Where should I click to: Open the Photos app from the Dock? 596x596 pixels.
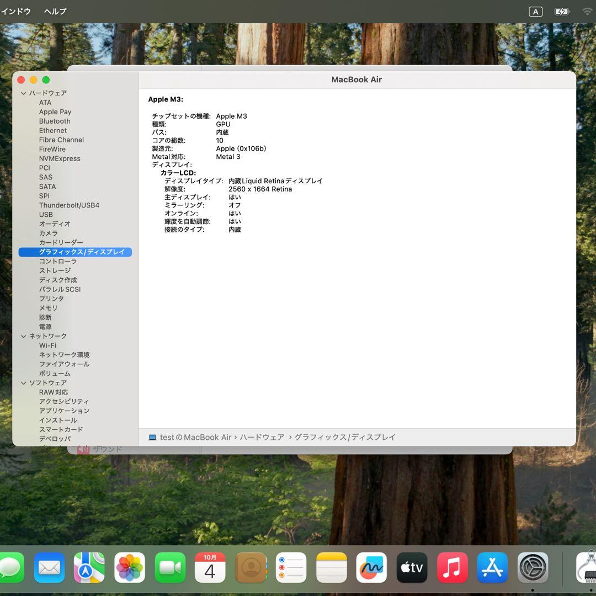129,567
